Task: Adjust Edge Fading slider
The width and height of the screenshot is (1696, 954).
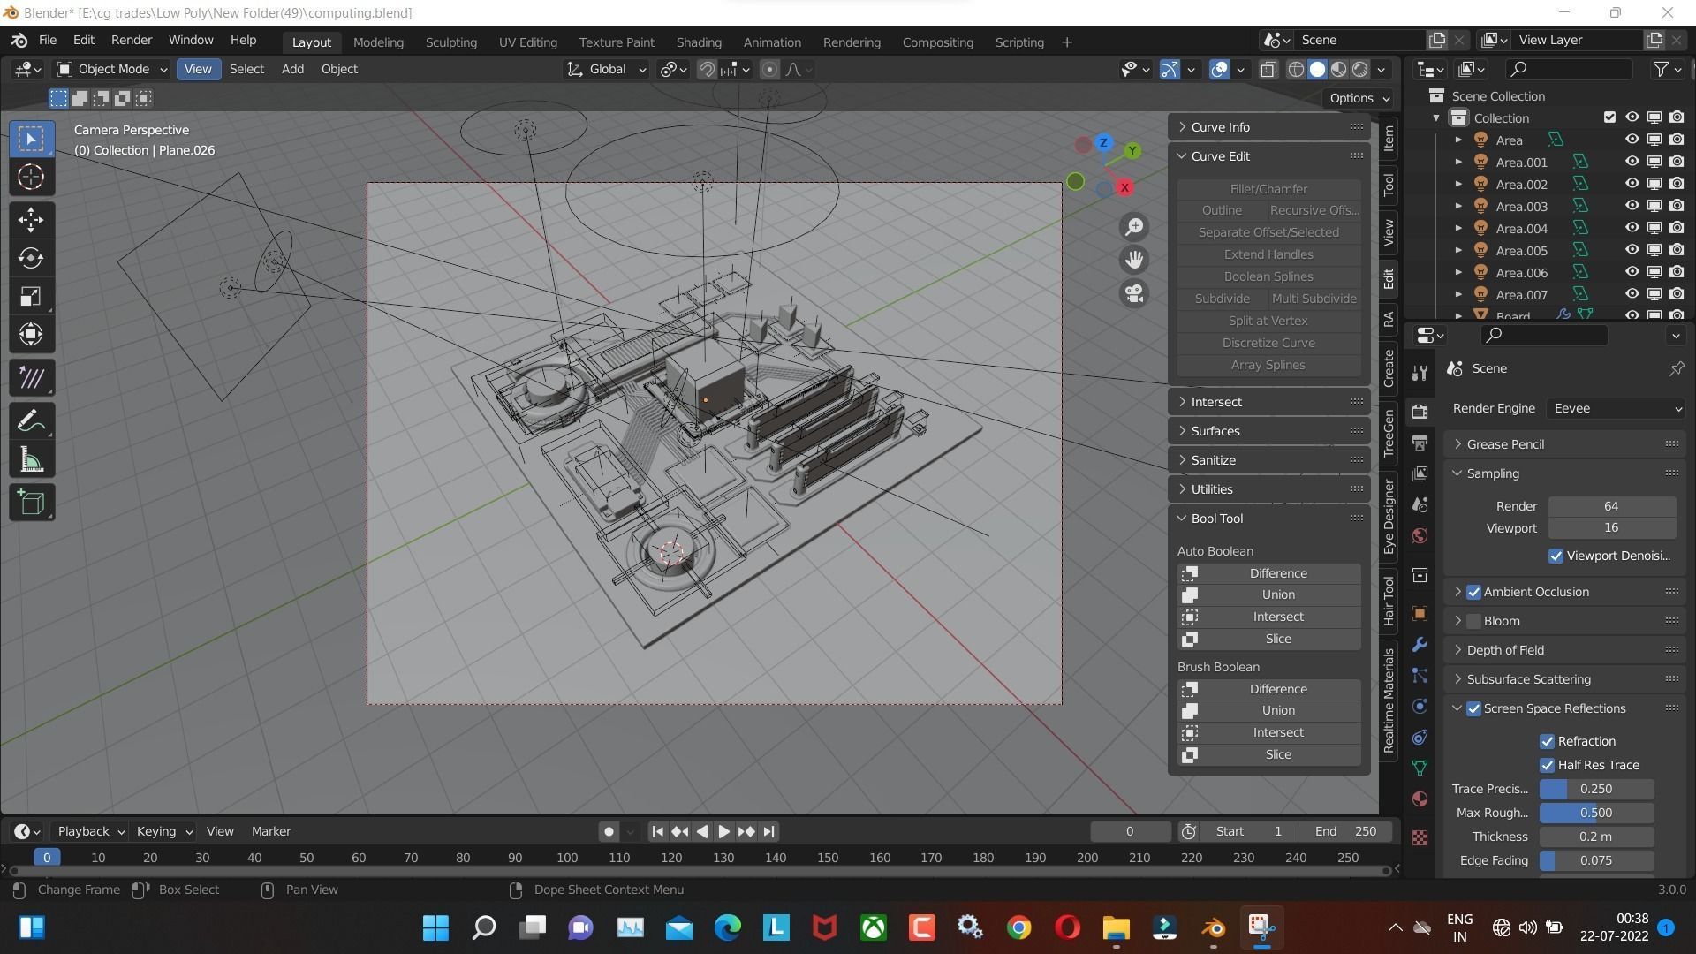Action: click(x=1596, y=861)
